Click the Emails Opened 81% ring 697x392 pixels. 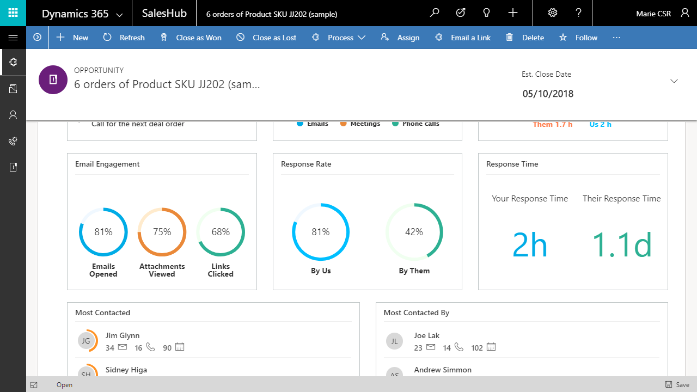tap(103, 232)
